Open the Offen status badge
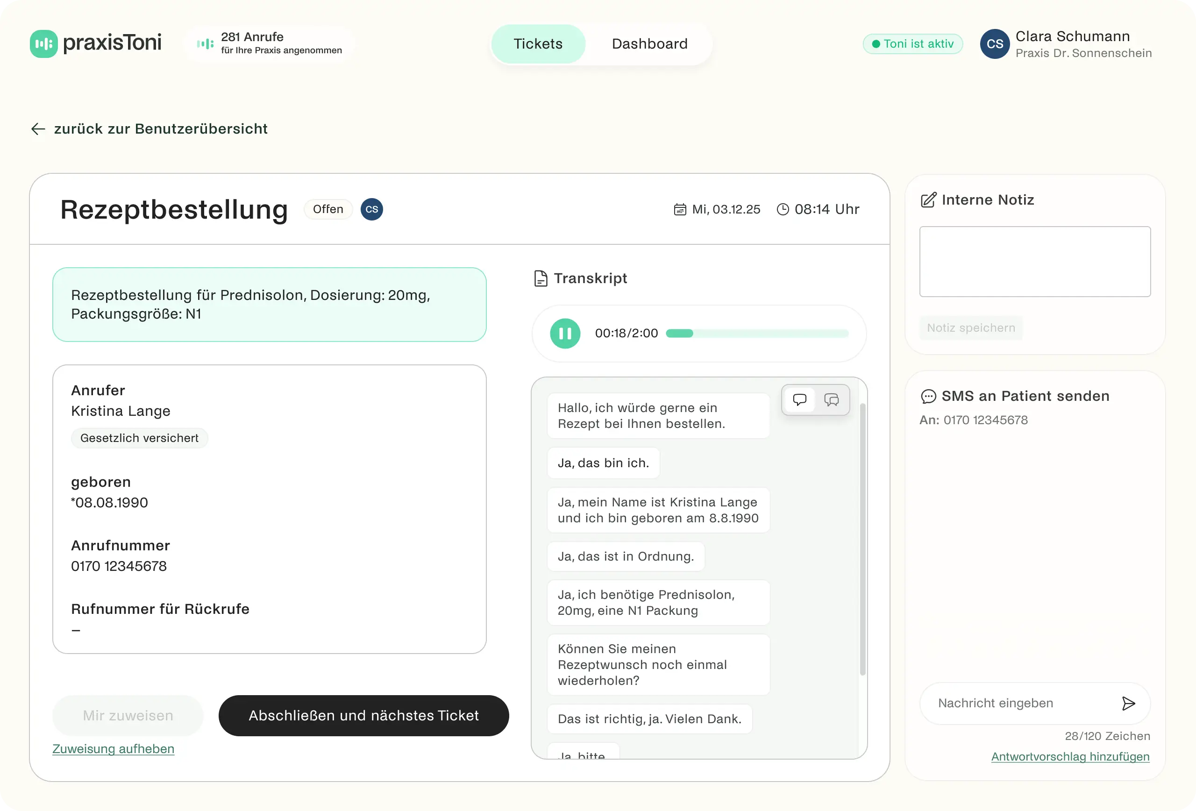This screenshot has height=811, width=1196. click(x=328, y=209)
